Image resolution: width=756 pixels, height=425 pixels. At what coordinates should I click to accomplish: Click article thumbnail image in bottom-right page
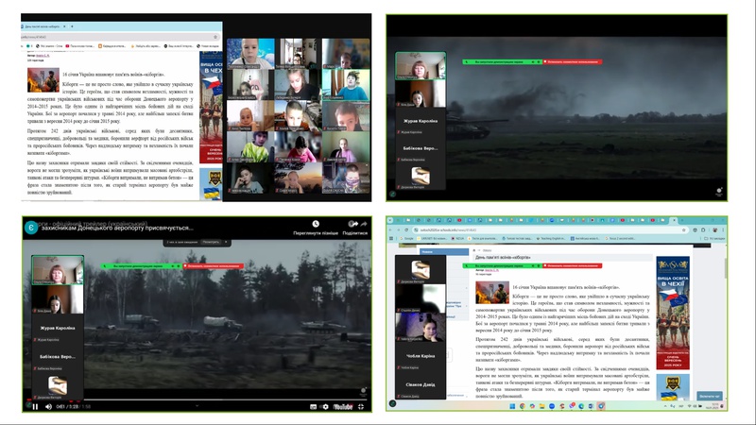point(492,293)
